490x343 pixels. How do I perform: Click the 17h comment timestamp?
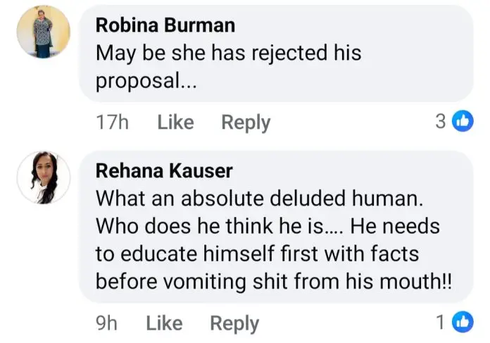(112, 122)
